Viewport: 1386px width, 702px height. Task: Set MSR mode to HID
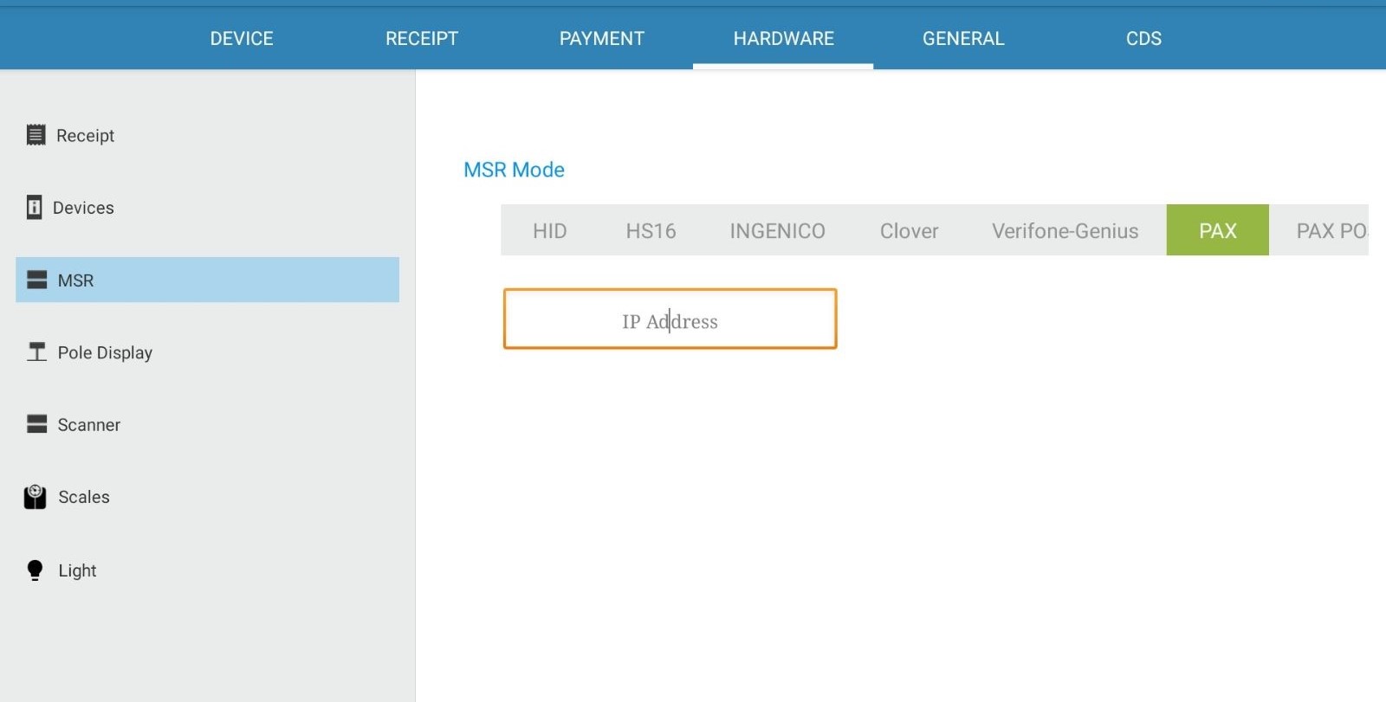(x=549, y=230)
